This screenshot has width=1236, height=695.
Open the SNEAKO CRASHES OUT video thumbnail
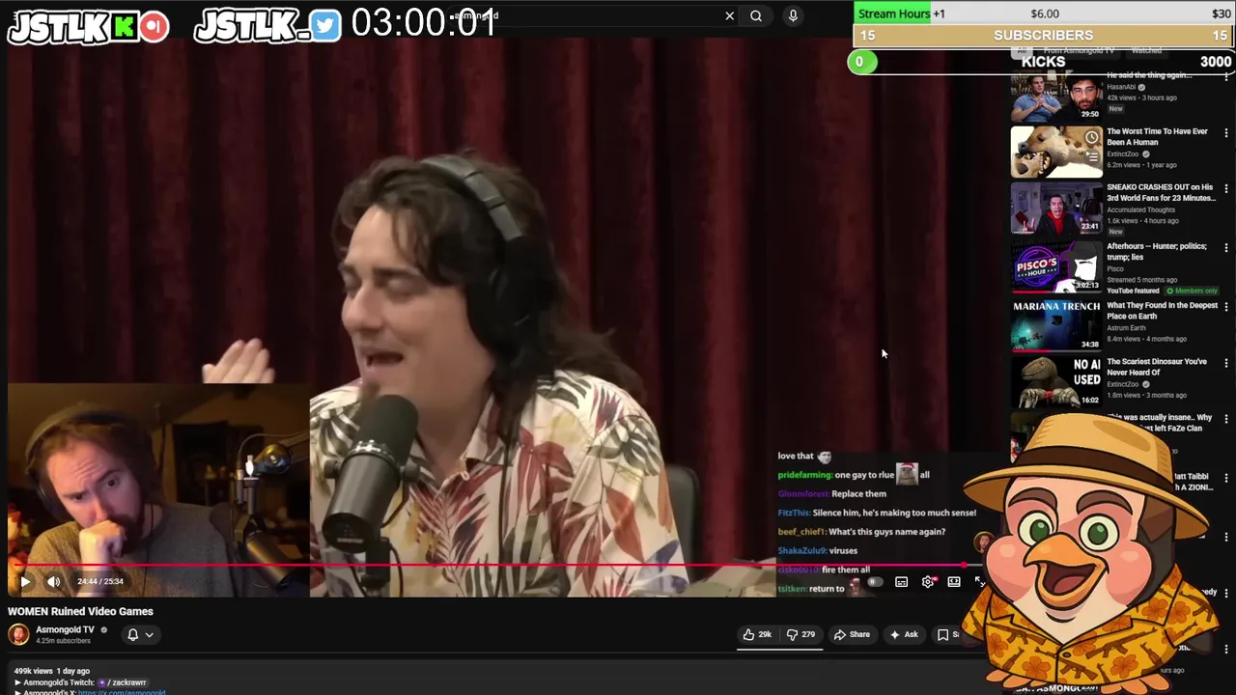(x=1056, y=208)
